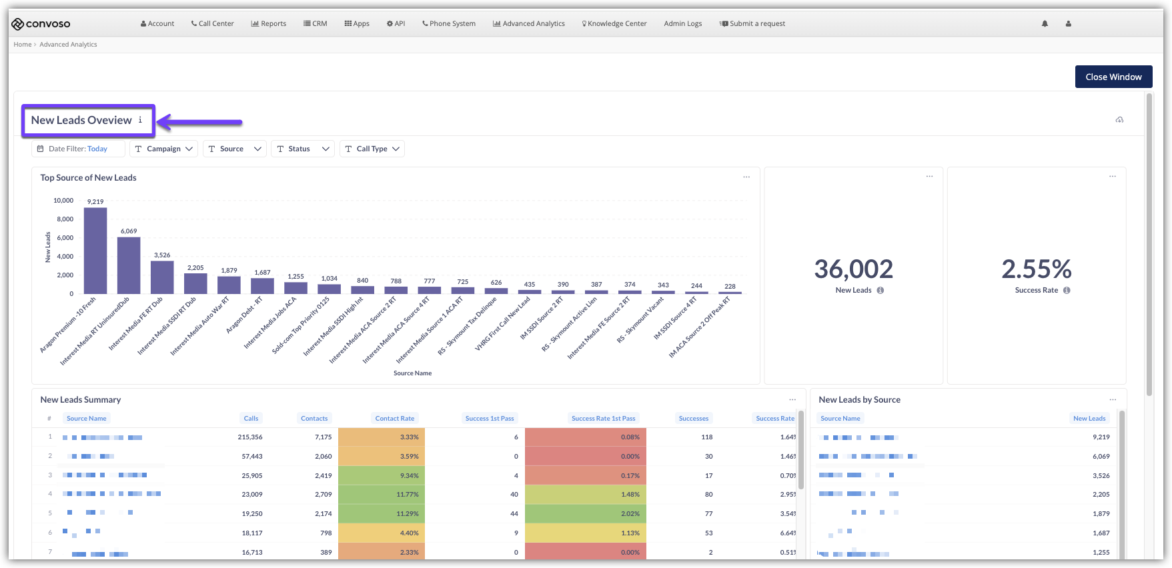Click the notification bell icon
The height and width of the screenshot is (568, 1172).
pos(1045,24)
